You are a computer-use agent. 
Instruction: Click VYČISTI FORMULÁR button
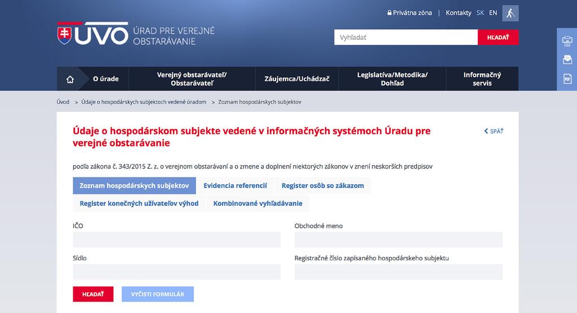[158, 294]
